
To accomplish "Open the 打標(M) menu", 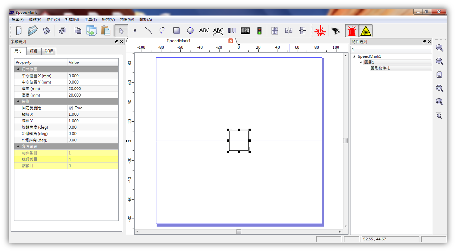I will (72, 20).
